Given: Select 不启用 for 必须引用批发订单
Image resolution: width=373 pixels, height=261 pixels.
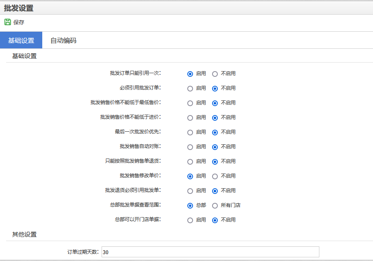Looking at the screenshot, I should pos(215,89).
